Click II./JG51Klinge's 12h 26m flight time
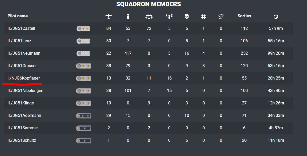This screenshot has height=156, width=307. pos(276,103)
